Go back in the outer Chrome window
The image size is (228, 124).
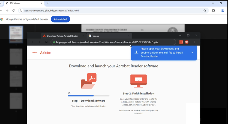1,10
